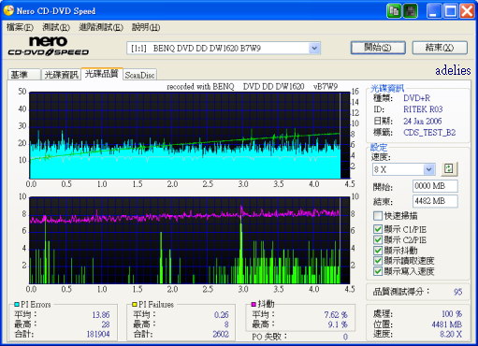Toggle the show C1/PIE checkbox
Image resolution: width=478 pixels, height=346 pixels.
(x=378, y=229)
